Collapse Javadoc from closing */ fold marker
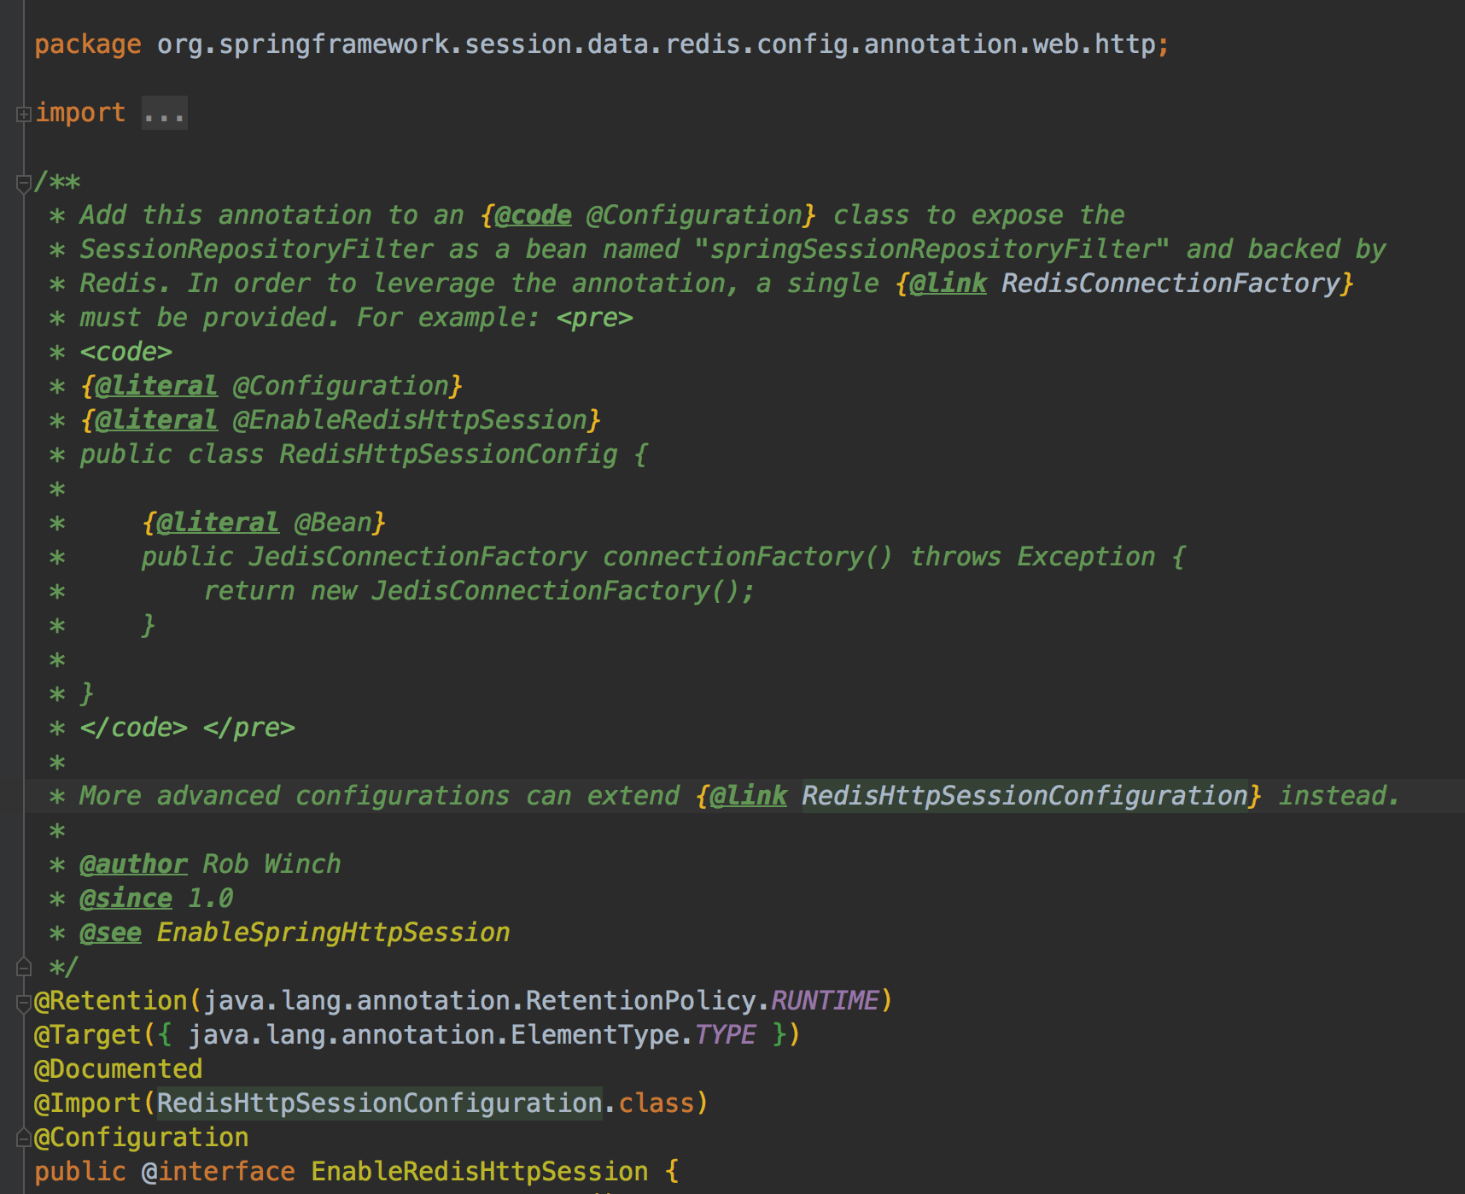 coord(24,967)
